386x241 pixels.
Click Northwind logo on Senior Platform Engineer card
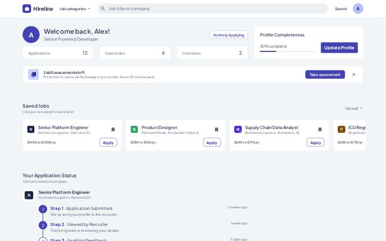[x=31, y=130]
